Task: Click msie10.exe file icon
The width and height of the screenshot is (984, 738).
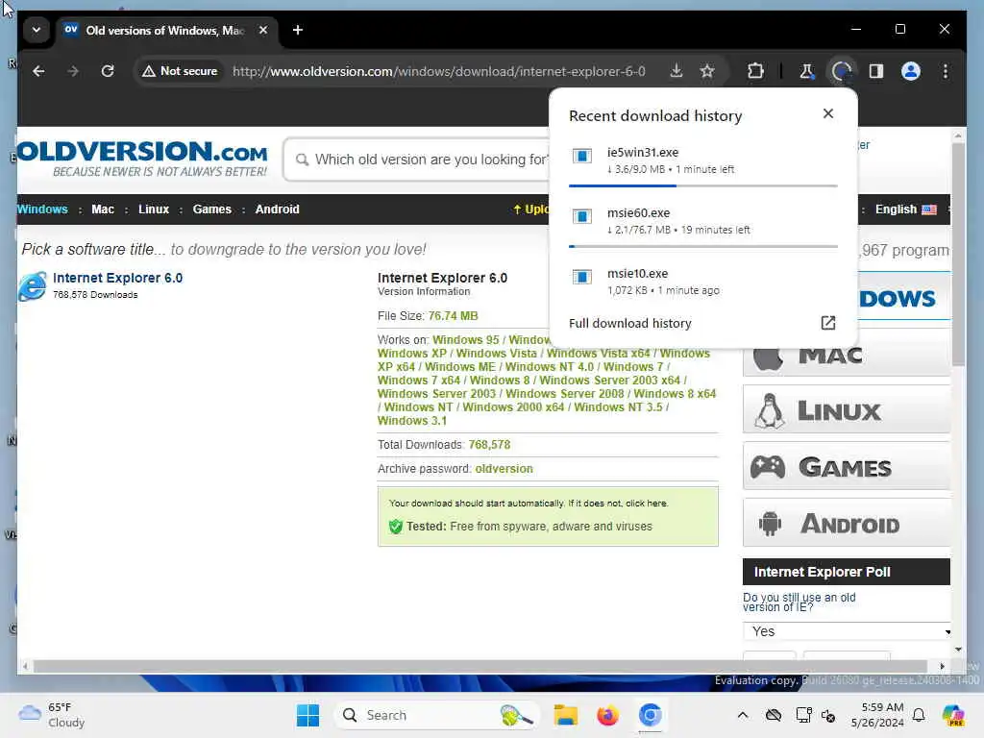Action: tap(581, 277)
